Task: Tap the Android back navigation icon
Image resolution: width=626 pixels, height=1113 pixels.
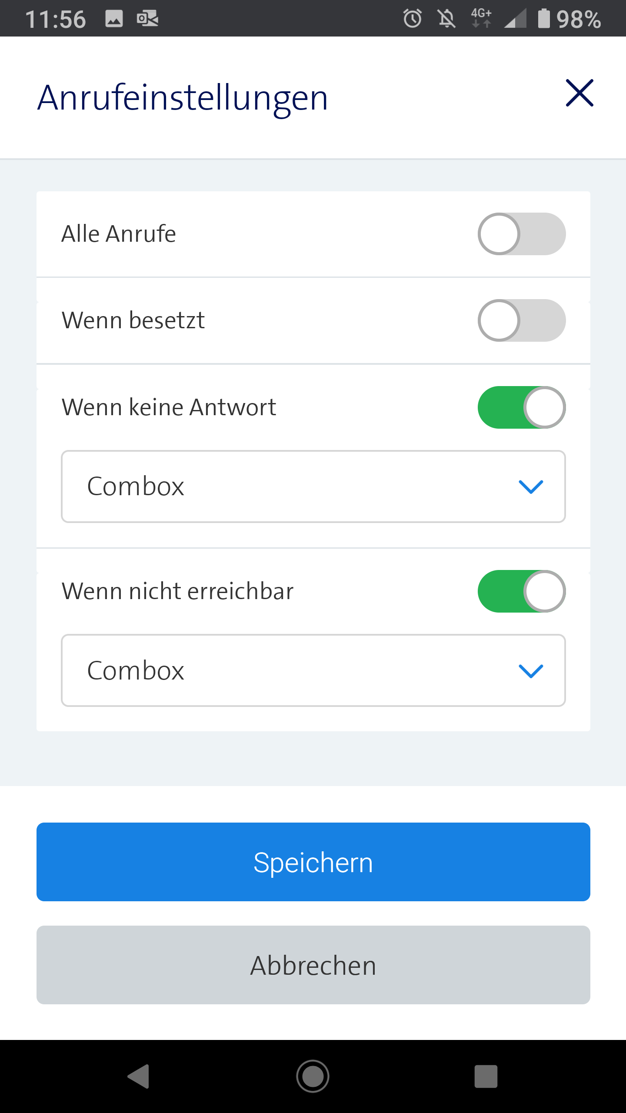Action: pos(139,1076)
